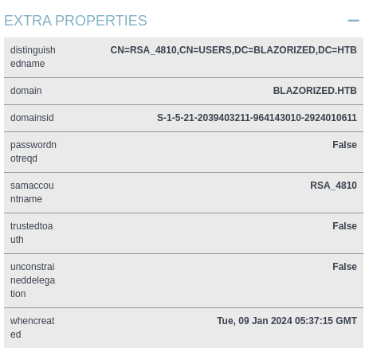The width and height of the screenshot is (365, 352).
Task: Select the passwordnotreqd False value
Action: 344,145
